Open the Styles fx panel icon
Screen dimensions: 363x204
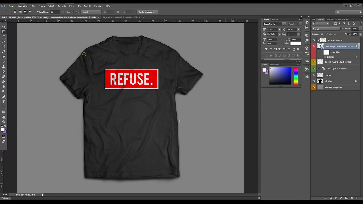307,40
